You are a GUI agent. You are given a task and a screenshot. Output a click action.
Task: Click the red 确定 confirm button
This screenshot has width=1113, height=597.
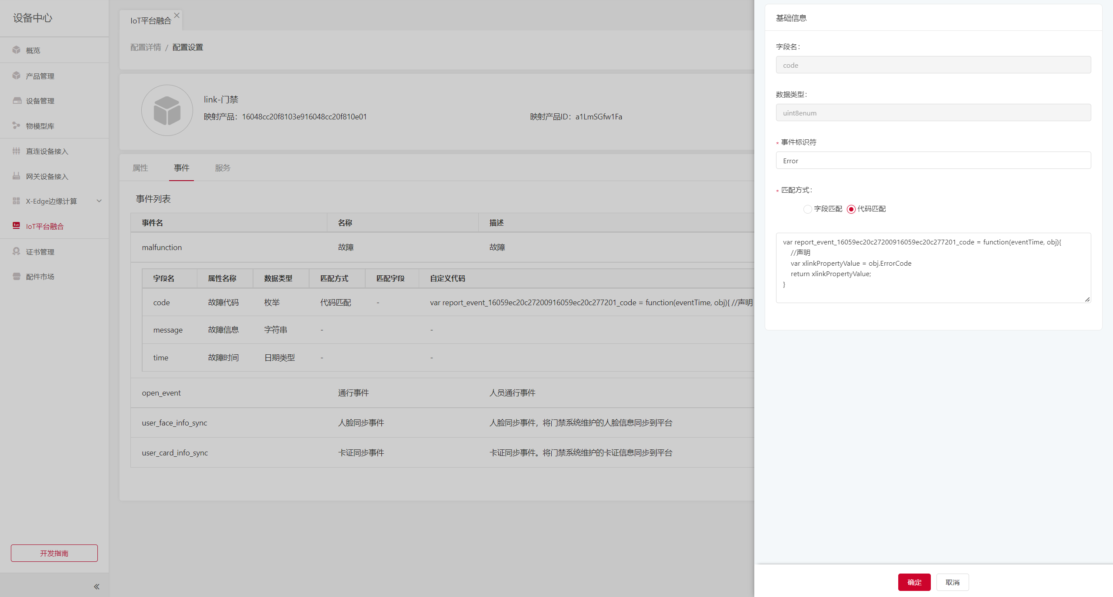tap(914, 582)
